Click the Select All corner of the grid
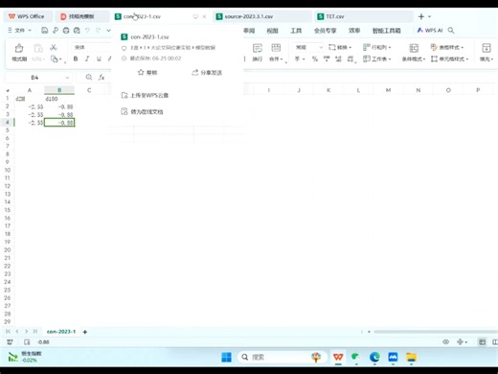Screen dimensions: 498x374 click(x=8, y=90)
